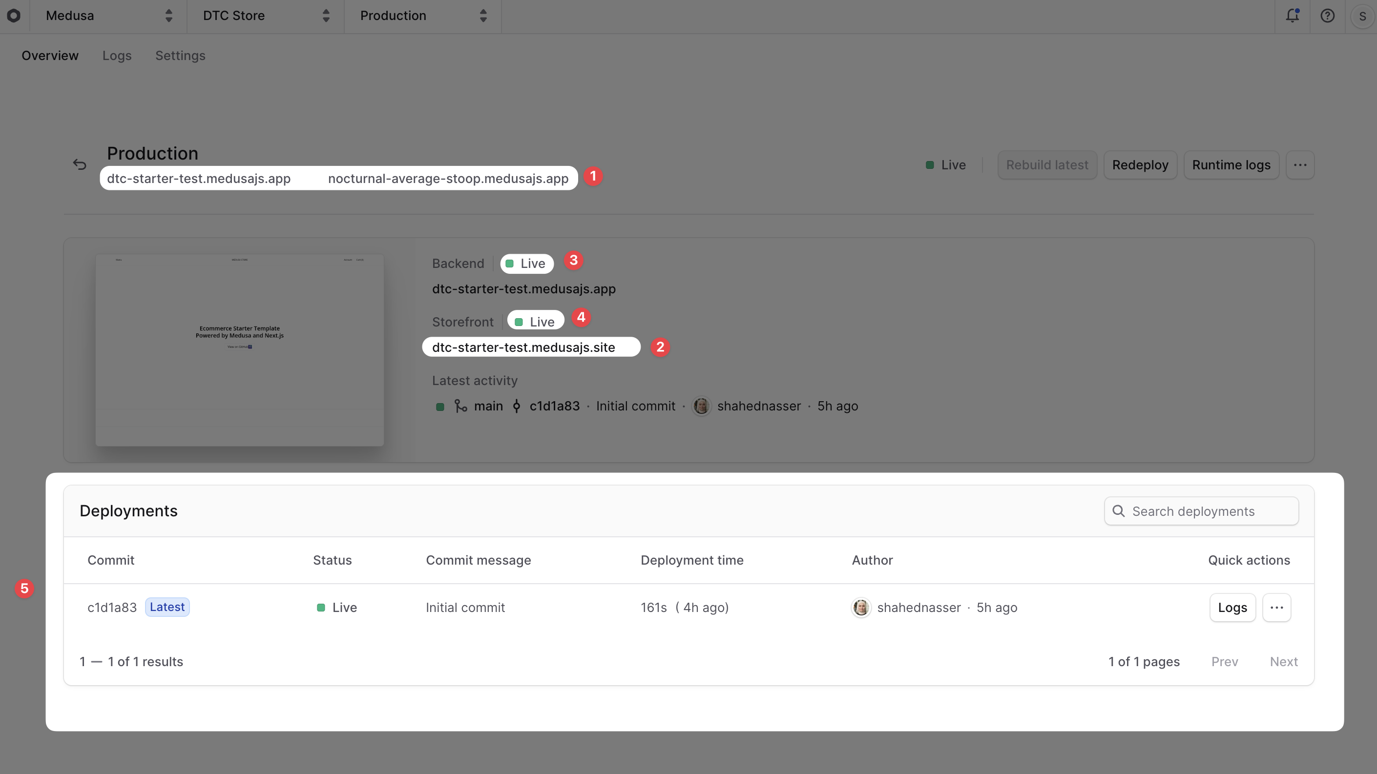Open the Medusa organization selector
Image resolution: width=1377 pixels, height=774 pixels.
click(107, 16)
